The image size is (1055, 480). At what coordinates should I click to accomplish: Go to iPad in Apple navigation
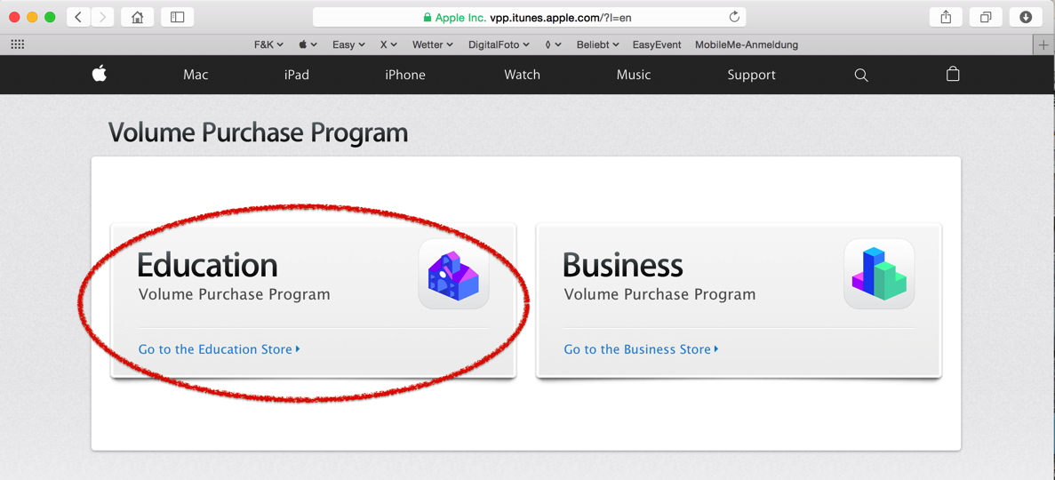297,75
